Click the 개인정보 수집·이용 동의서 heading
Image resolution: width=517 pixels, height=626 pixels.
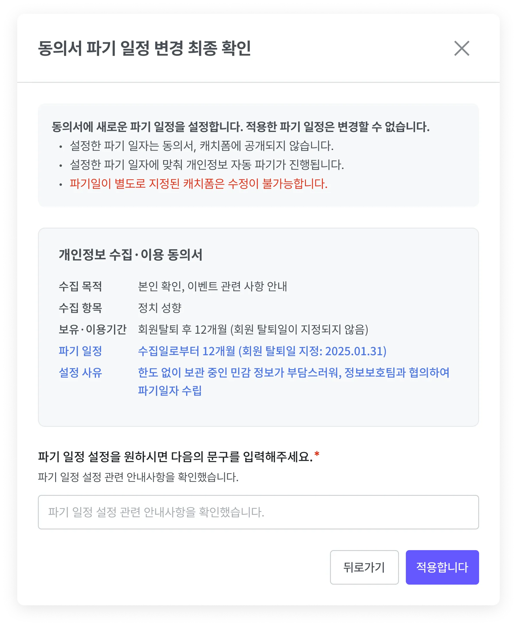[130, 255]
